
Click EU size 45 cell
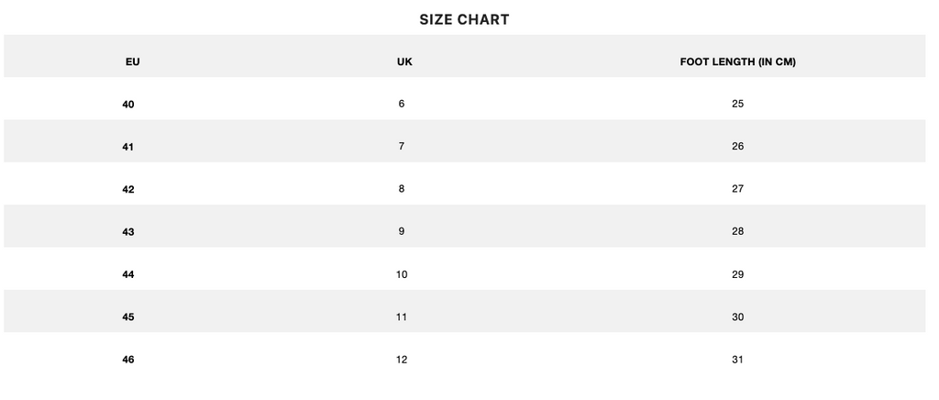click(128, 317)
